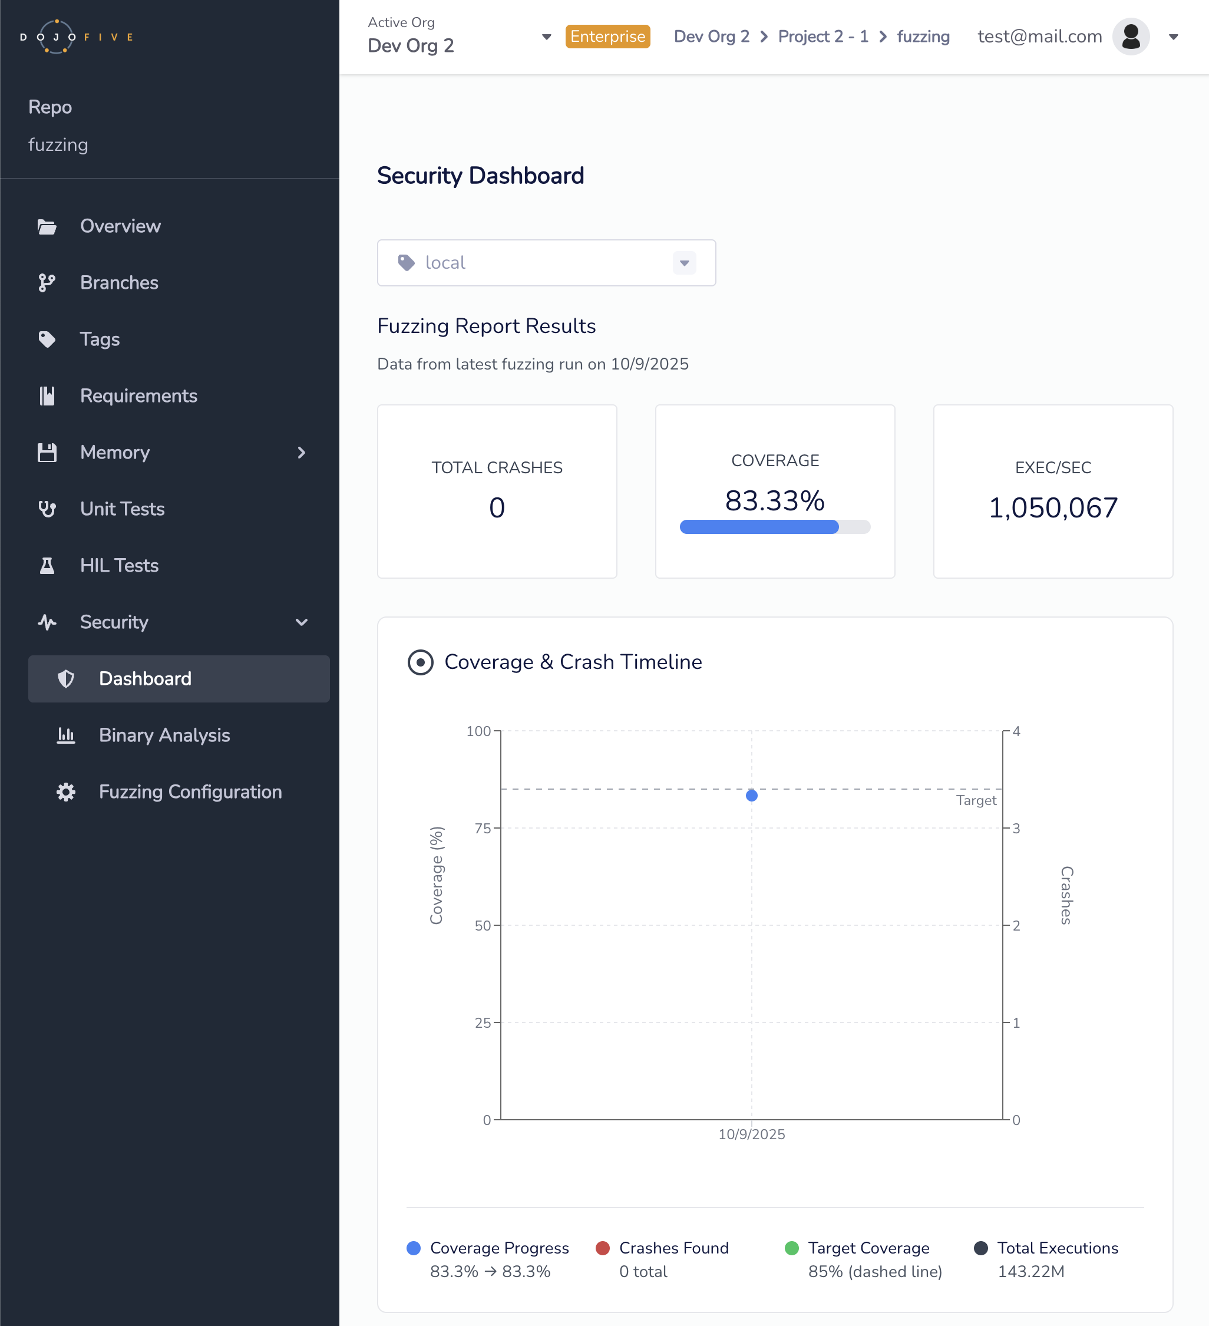The height and width of the screenshot is (1326, 1209).
Task: Click the user avatar icon
Action: [x=1130, y=37]
